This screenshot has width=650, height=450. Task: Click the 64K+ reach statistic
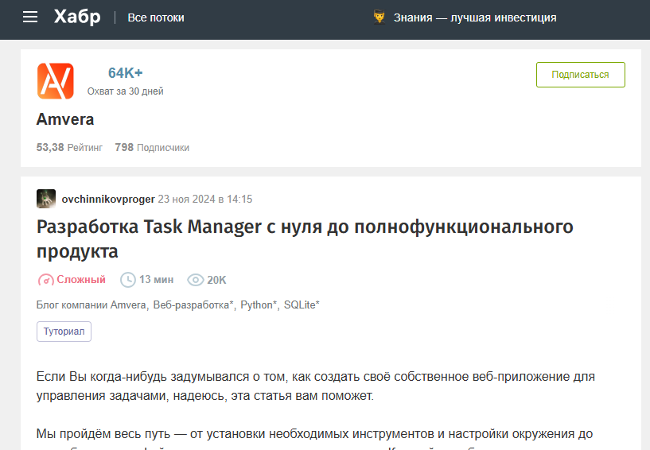[125, 73]
